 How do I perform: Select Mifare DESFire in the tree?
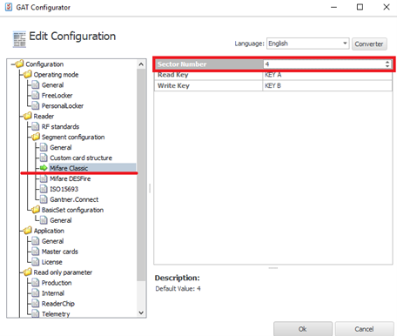[x=71, y=178]
